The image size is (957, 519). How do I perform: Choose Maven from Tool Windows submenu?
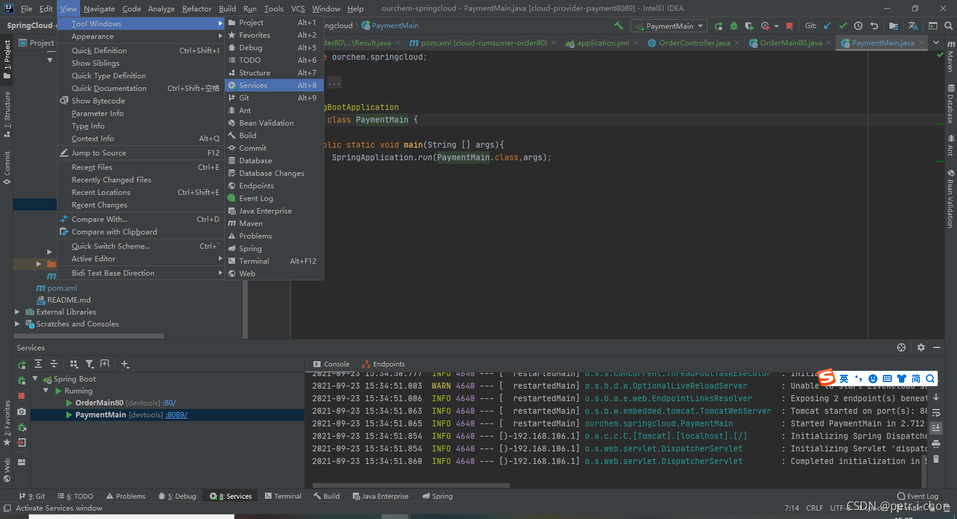tap(275, 224)
